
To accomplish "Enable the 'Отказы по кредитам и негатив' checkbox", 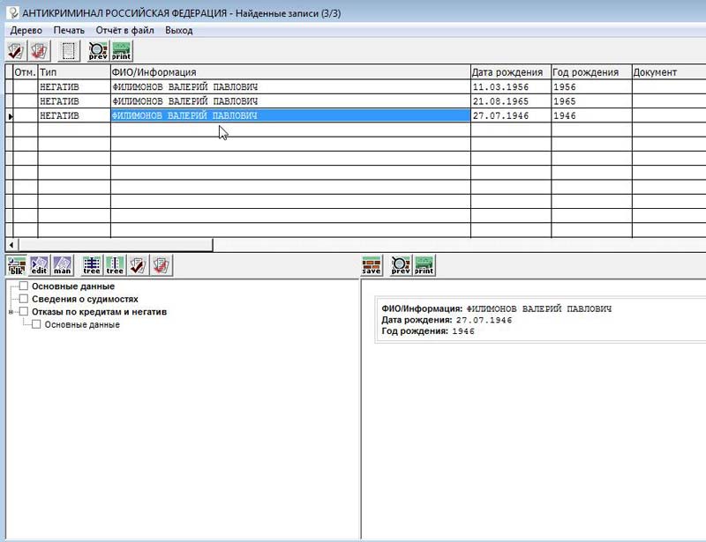I will tap(25, 311).
